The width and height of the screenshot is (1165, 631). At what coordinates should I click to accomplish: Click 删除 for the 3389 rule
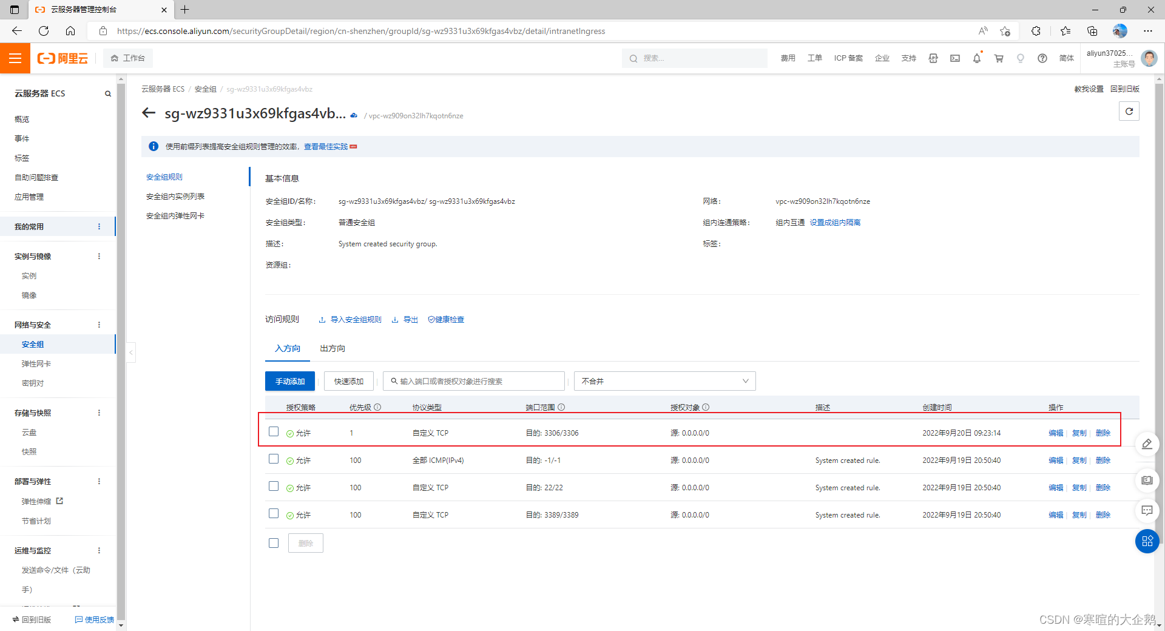(x=1103, y=515)
